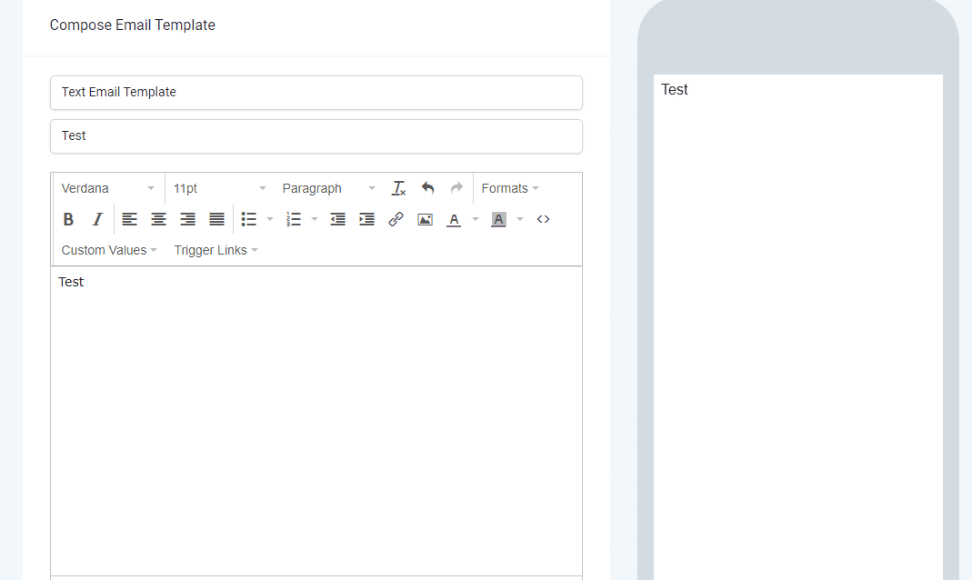This screenshot has height=580, width=972.
Task: Expand numbered list style options arrow
Action: click(x=315, y=219)
